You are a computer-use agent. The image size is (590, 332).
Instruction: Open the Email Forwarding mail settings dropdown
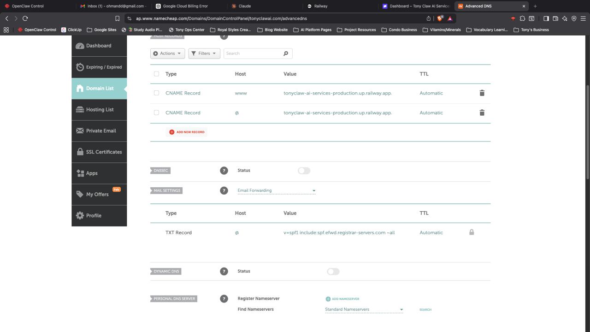pyautogui.click(x=276, y=190)
